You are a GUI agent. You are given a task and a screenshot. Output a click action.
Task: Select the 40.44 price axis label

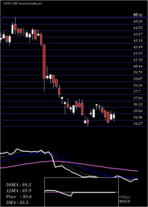(x=138, y=66)
